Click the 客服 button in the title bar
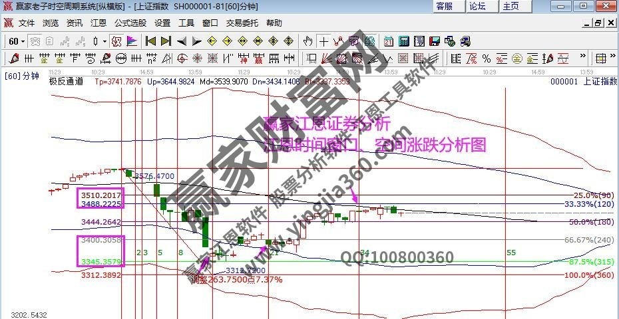The image size is (619, 319). click(445, 6)
